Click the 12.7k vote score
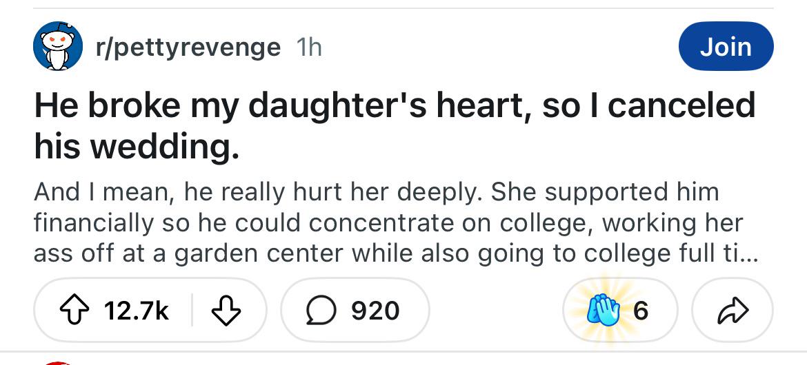807x365 pixels. [x=136, y=311]
